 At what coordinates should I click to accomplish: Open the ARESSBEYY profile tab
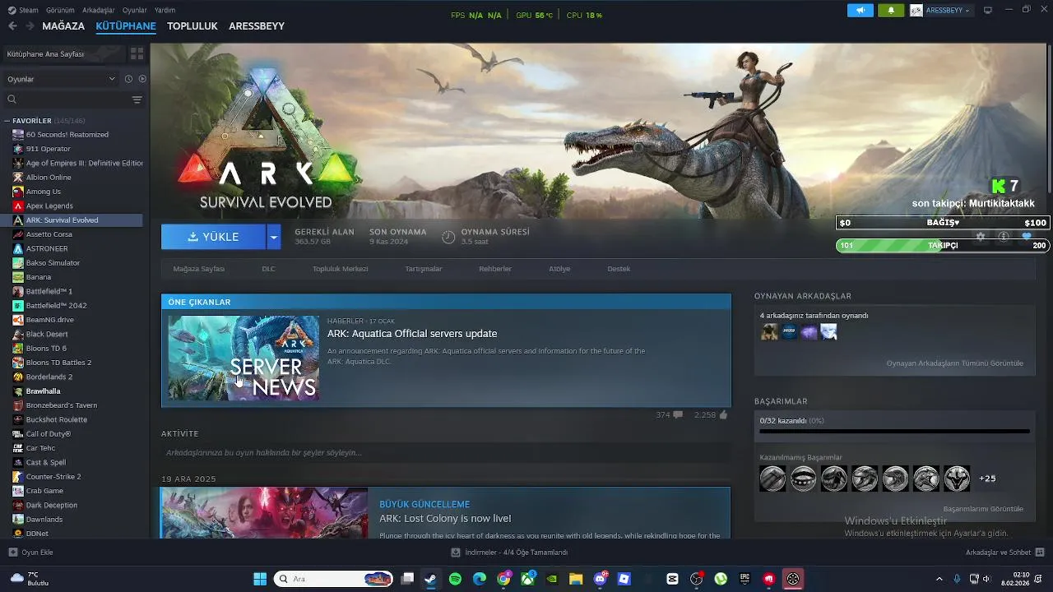pyautogui.click(x=257, y=26)
